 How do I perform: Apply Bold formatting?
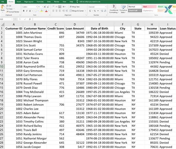click(x=24, y=11)
